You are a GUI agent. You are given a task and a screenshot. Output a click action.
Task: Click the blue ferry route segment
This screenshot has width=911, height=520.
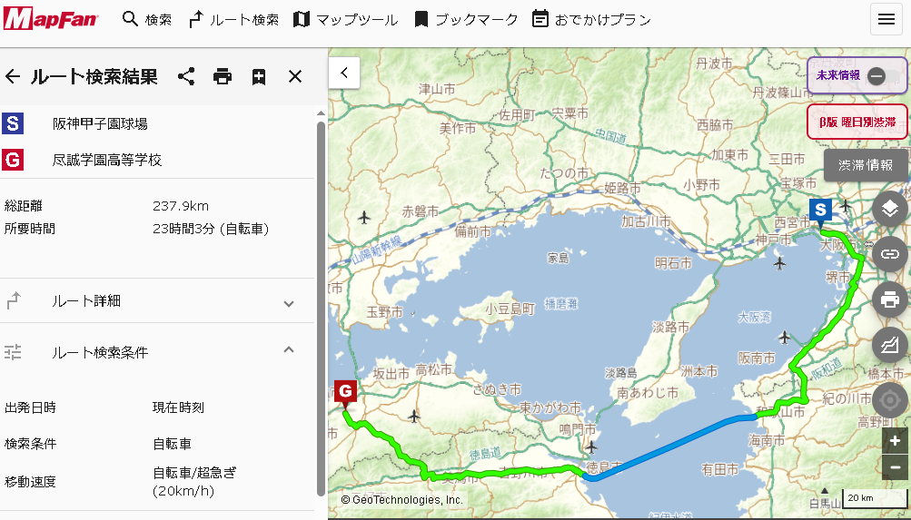coord(668,448)
